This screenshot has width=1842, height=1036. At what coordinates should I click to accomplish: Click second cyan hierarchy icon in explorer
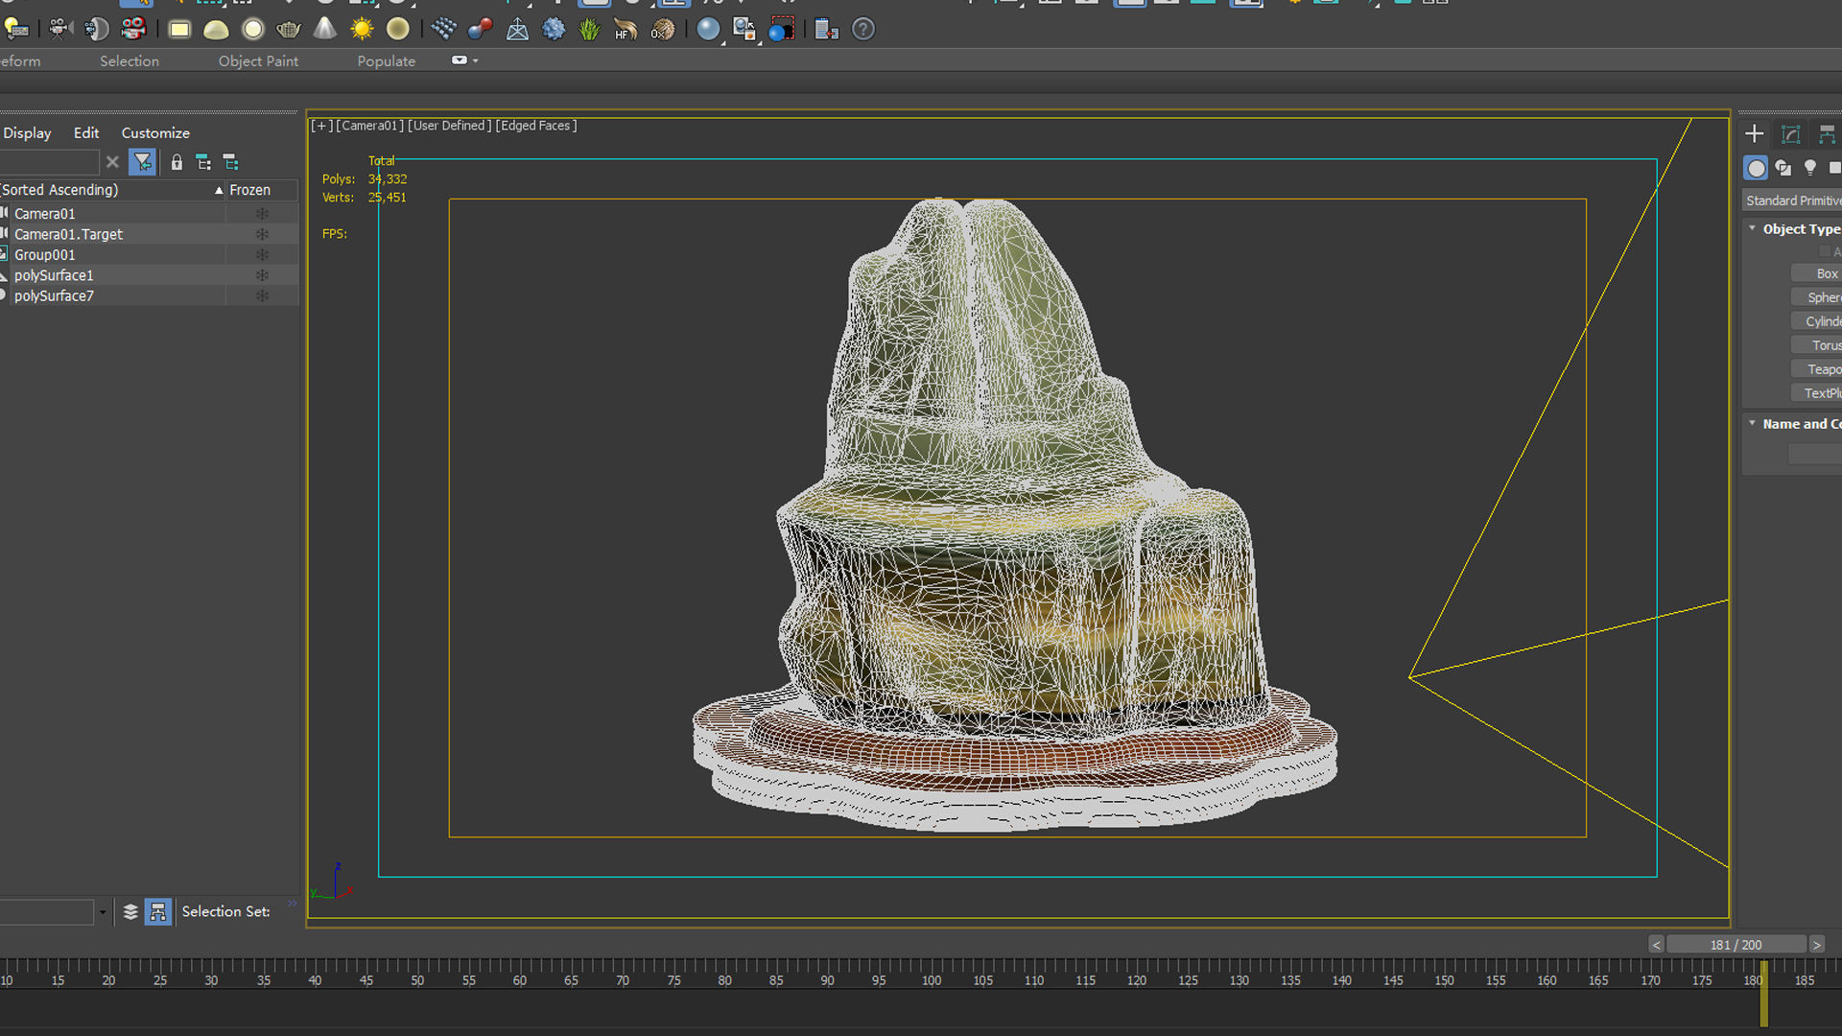(x=231, y=162)
